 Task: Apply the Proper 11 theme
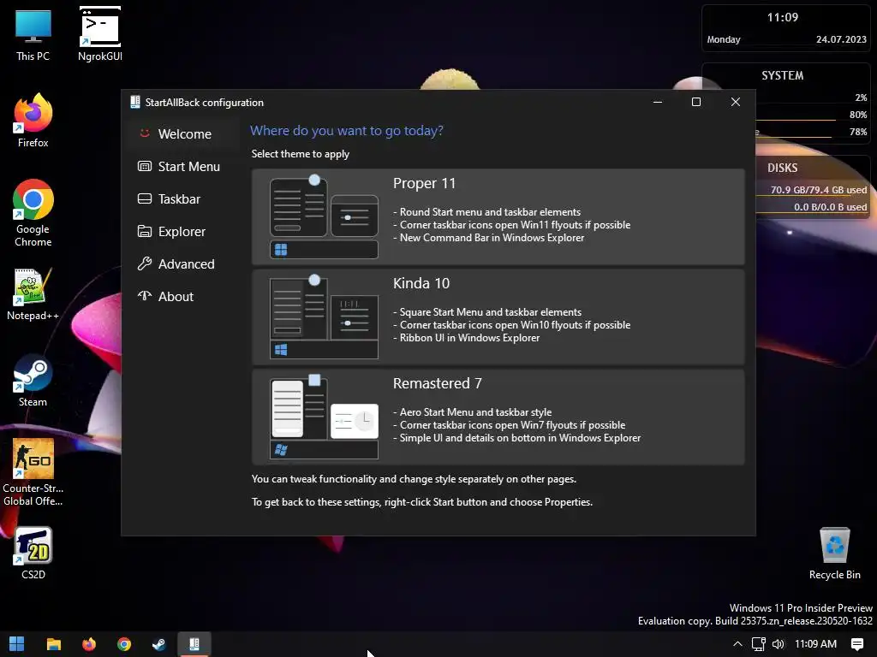point(498,216)
